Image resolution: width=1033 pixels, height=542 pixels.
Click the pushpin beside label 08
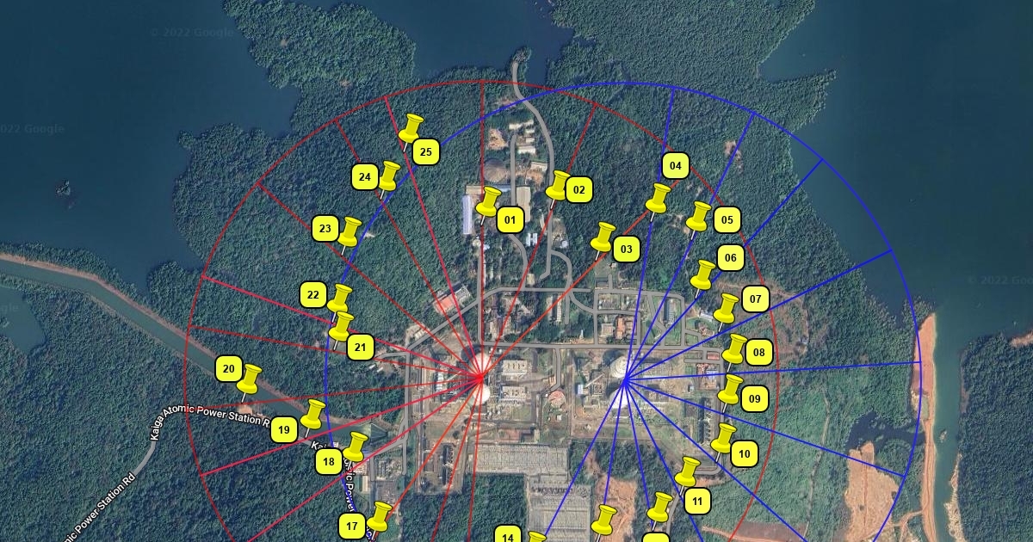click(x=733, y=350)
